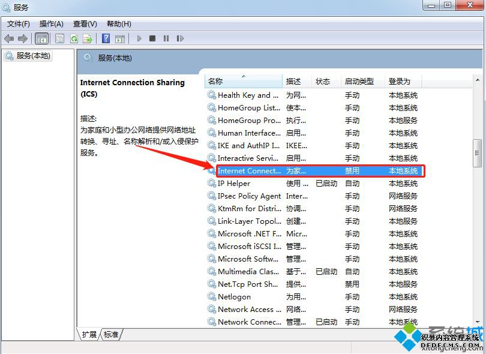Sort by the 登录为 column header
This screenshot has height=354, width=486.
[x=403, y=81]
